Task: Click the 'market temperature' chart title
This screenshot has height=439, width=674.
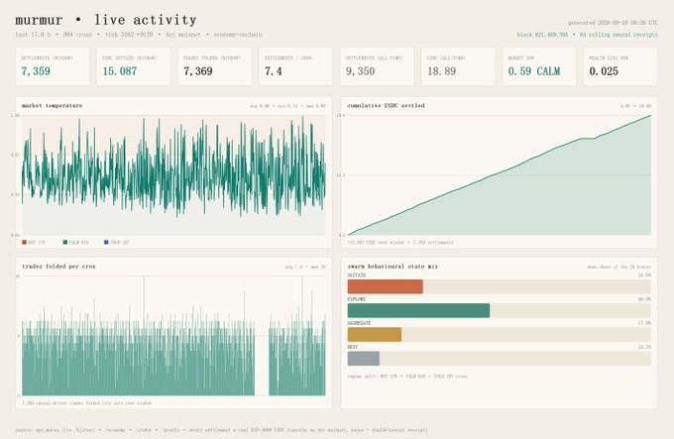Action: [52, 105]
